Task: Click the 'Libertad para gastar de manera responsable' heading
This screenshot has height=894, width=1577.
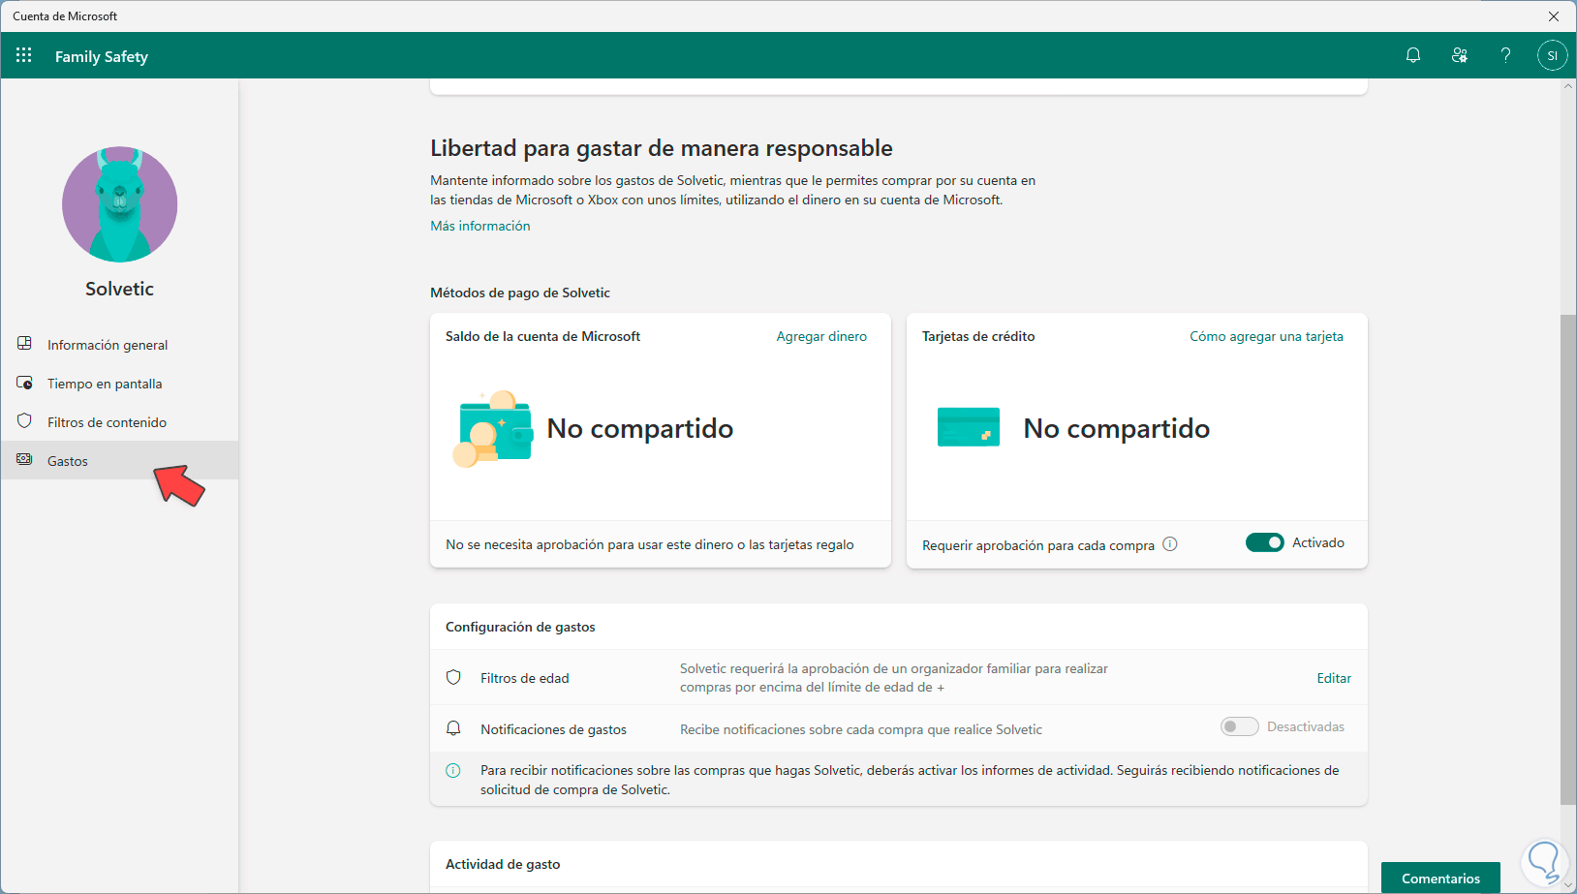Action: point(662,148)
